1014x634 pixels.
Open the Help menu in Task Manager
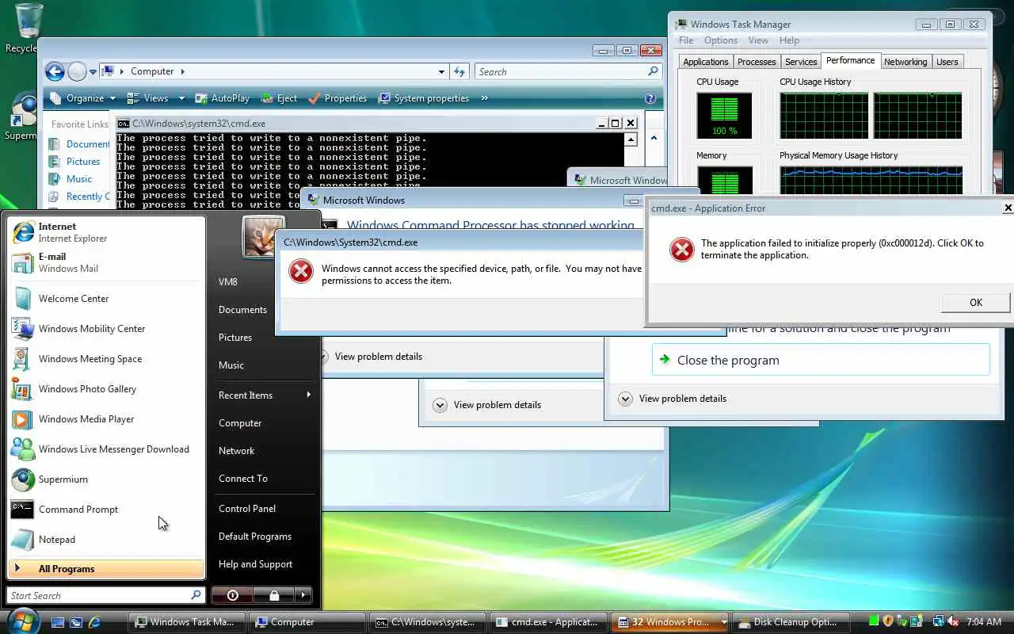coord(789,40)
